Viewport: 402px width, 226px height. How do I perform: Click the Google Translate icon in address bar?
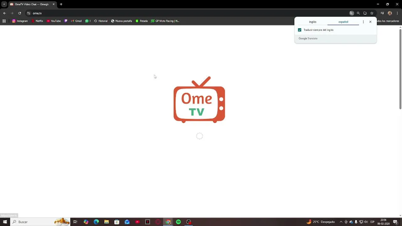click(x=351, y=13)
